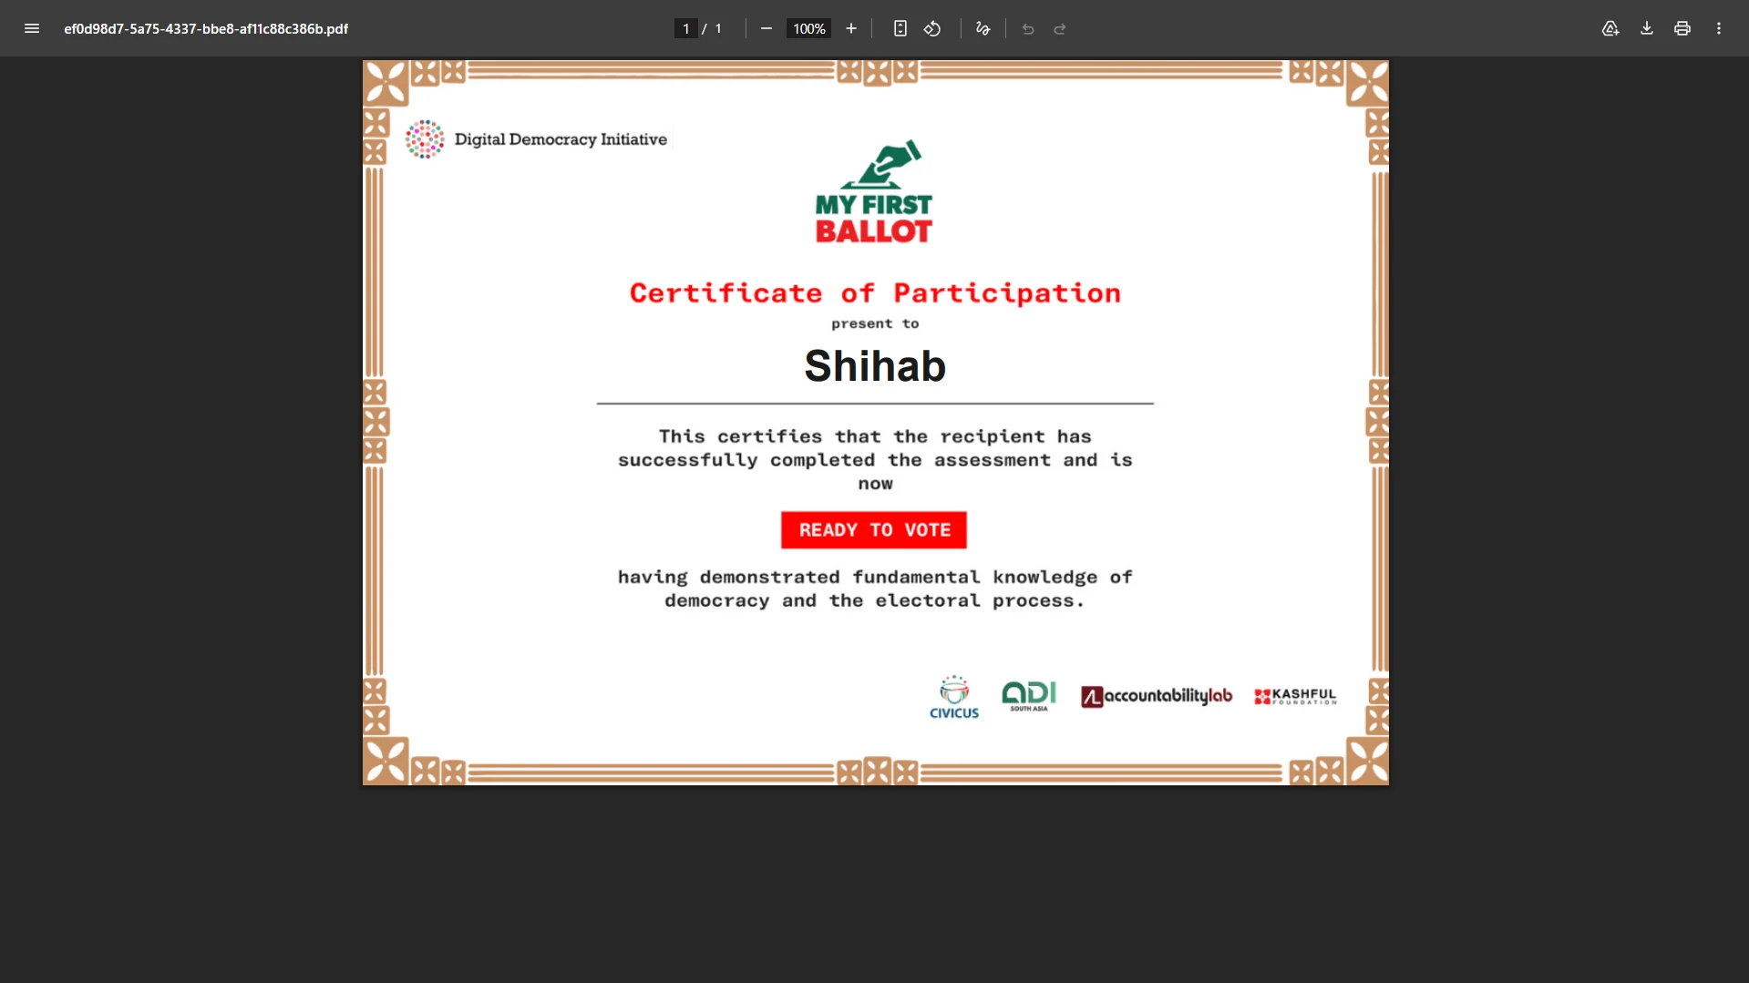Click the READY TO VOTE badge on the certificate
This screenshot has width=1749, height=983.
[873, 529]
